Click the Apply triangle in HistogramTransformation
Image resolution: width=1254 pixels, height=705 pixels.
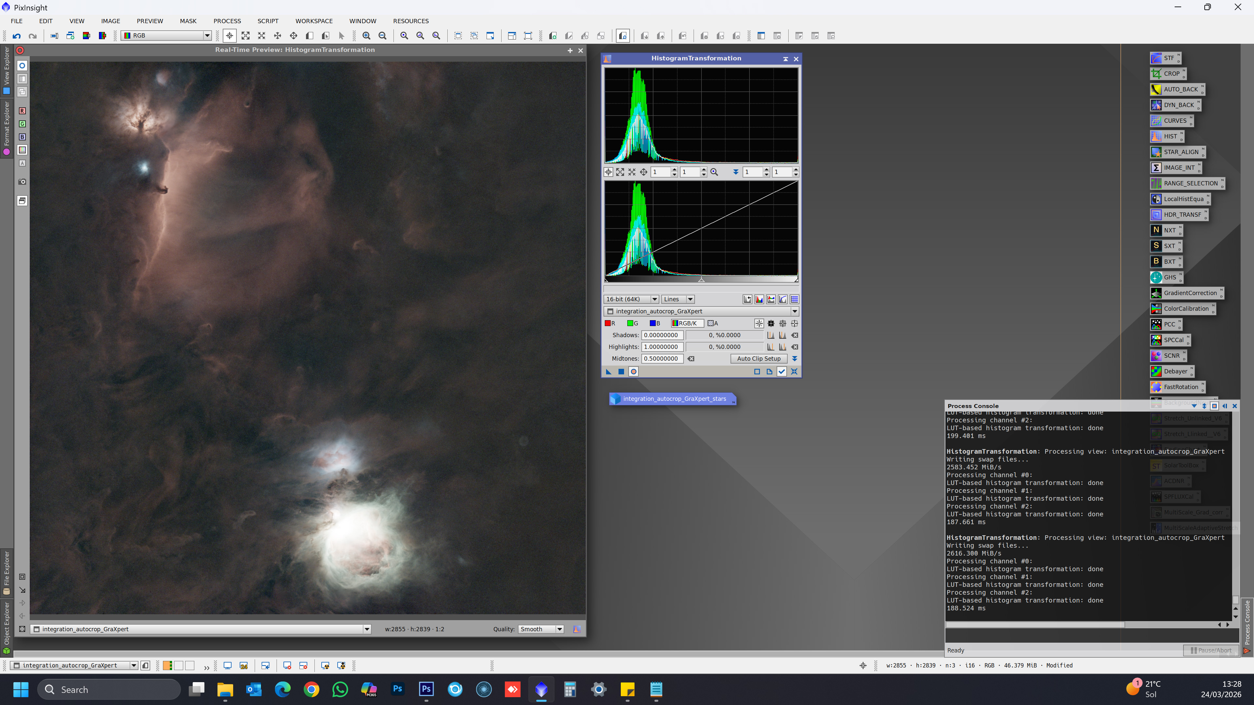(x=608, y=372)
